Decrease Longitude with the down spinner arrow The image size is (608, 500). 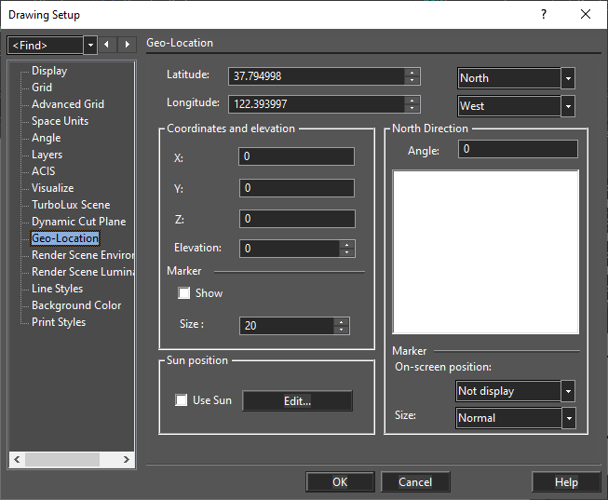(x=412, y=108)
